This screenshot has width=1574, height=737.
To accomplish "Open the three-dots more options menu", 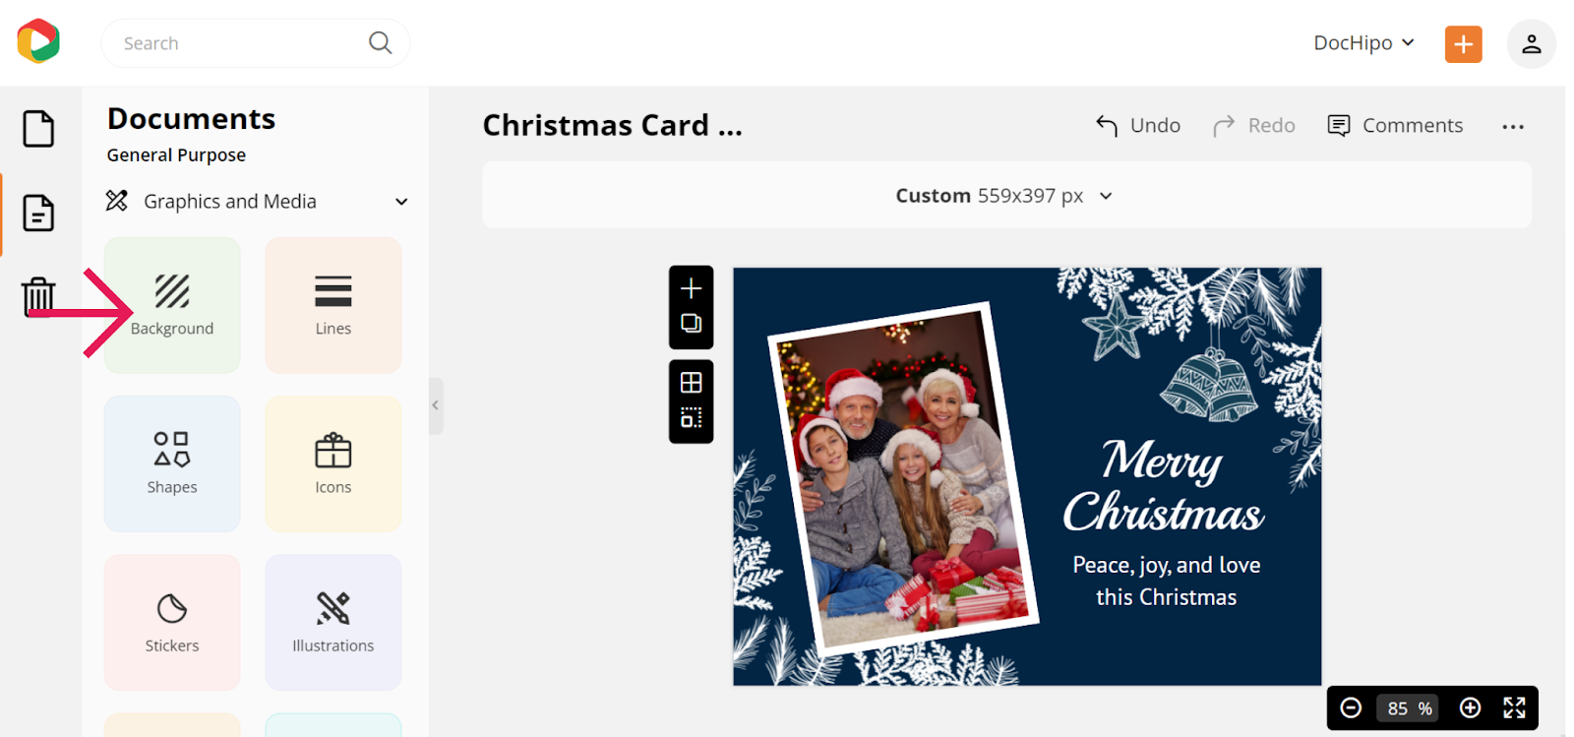I will [1513, 126].
